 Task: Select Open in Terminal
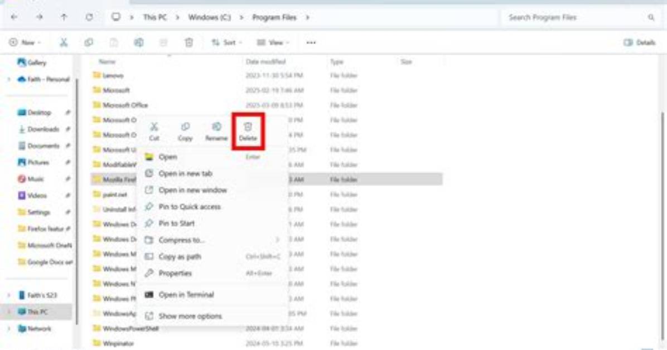pos(212,294)
